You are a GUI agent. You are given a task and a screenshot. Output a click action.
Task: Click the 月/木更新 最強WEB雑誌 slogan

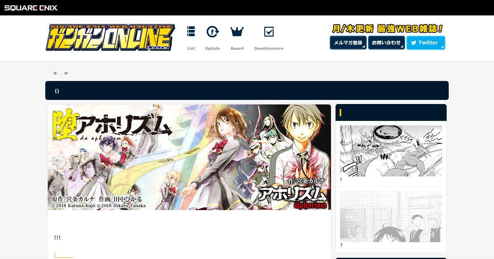387,29
